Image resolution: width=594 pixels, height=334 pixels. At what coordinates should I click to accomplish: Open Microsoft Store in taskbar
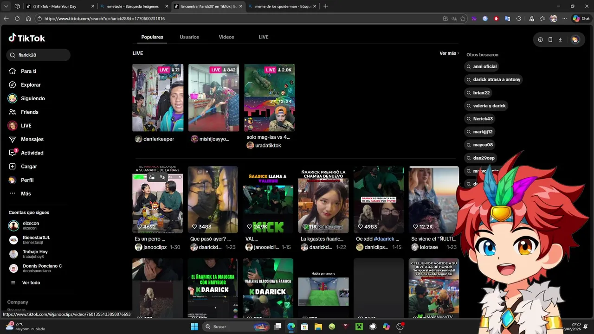tap(304, 327)
